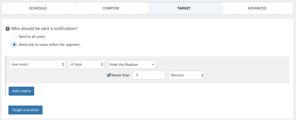The width and height of the screenshot is (296, 120).
Task: Switch to the COMPOSE step tab
Action: pyautogui.click(x=111, y=8)
